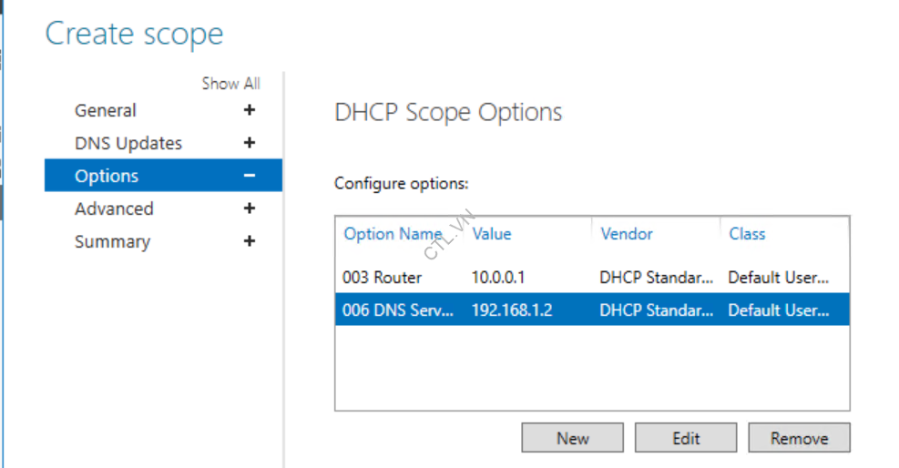This screenshot has height=468, width=899.
Task: Expand DNS Updates with the plus icon
Action: click(x=250, y=143)
